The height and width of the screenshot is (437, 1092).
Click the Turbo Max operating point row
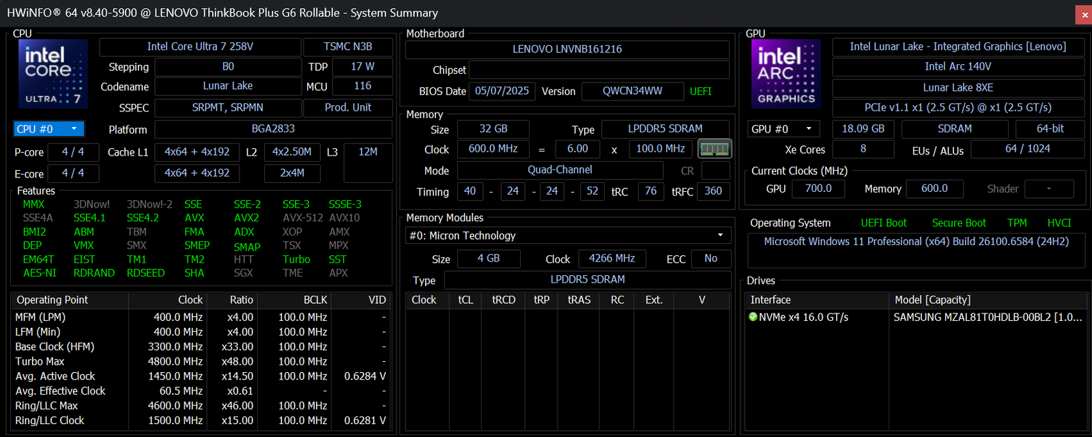click(x=40, y=361)
